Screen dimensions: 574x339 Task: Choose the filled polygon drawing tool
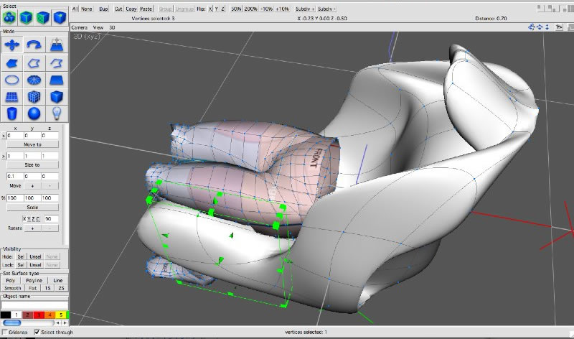(11, 63)
